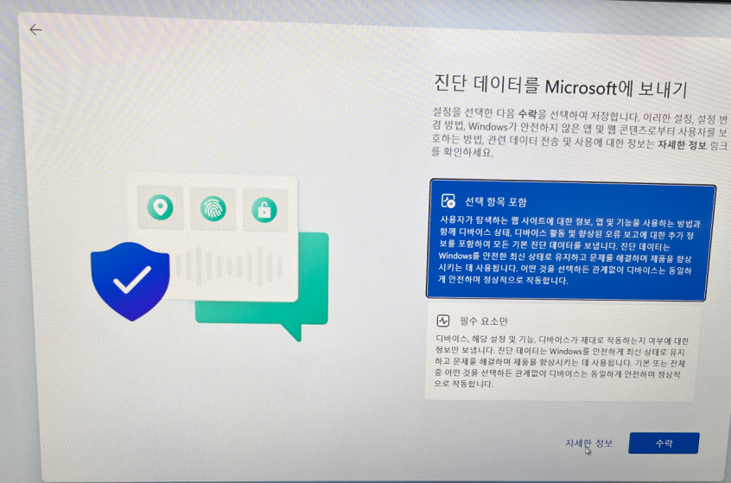Click the 진단 데이터를 Microsoft에 보내기 heading
731x483 pixels.
click(x=561, y=86)
